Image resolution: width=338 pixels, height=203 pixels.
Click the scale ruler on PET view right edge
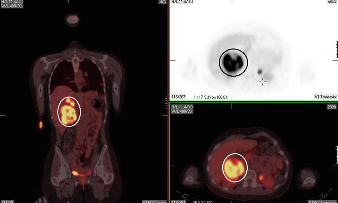[x=335, y=50]
